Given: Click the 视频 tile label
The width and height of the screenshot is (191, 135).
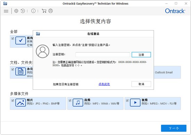Looking at the screenshot, I should (x=144, y=100).
